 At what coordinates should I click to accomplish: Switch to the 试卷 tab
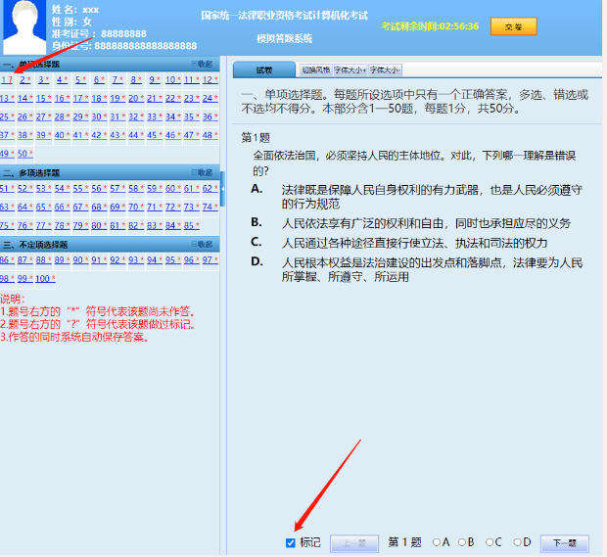point(263,70)
